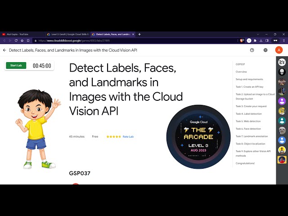The width and height of the screenshot is (288, 216).
Task: Jump to GSP037 in the outline
Action: pyautogui.click(x=240, y=64)
